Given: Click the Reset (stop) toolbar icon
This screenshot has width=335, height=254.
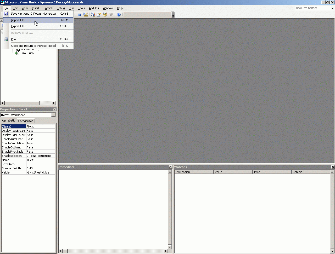Looking at the screenshot, I should (79, 15).
